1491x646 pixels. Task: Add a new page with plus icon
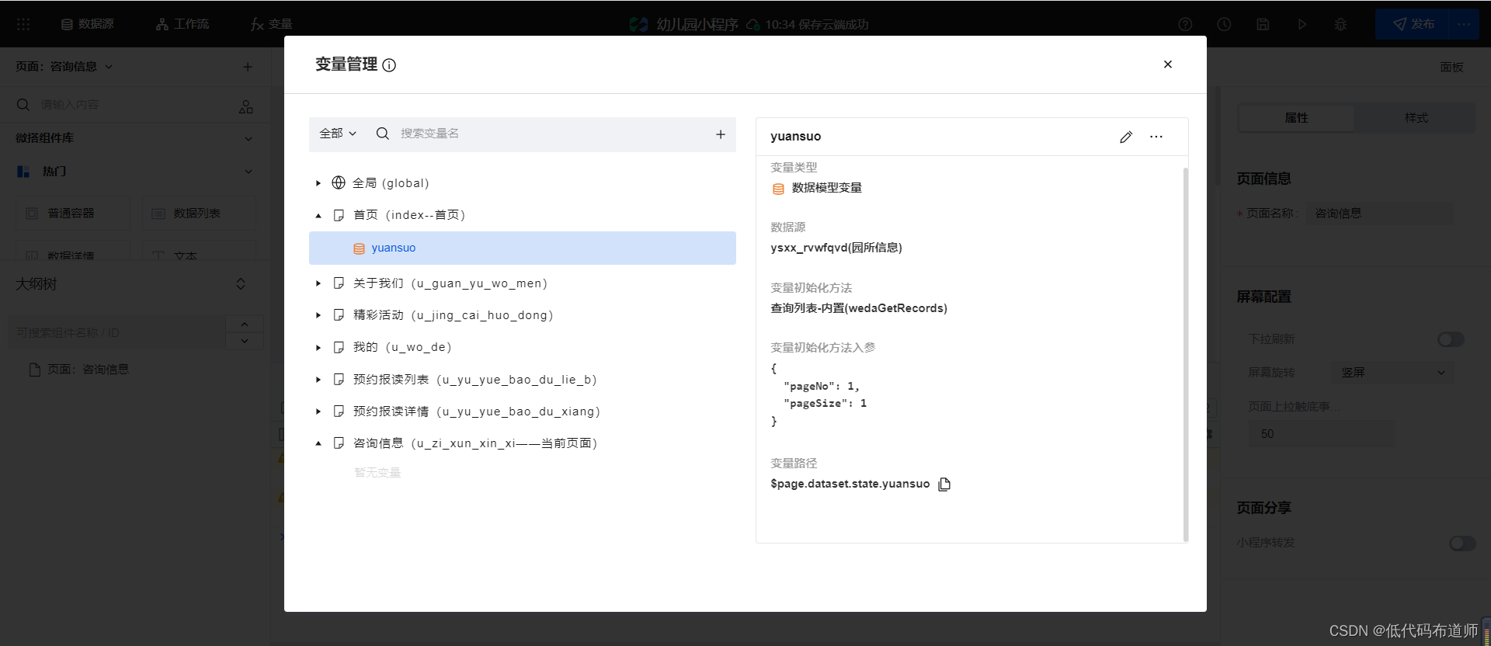[x=248, y=67]
